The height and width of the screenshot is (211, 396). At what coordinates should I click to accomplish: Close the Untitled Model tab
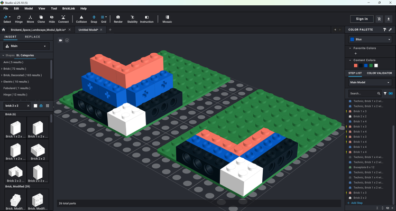pos(101,30)
